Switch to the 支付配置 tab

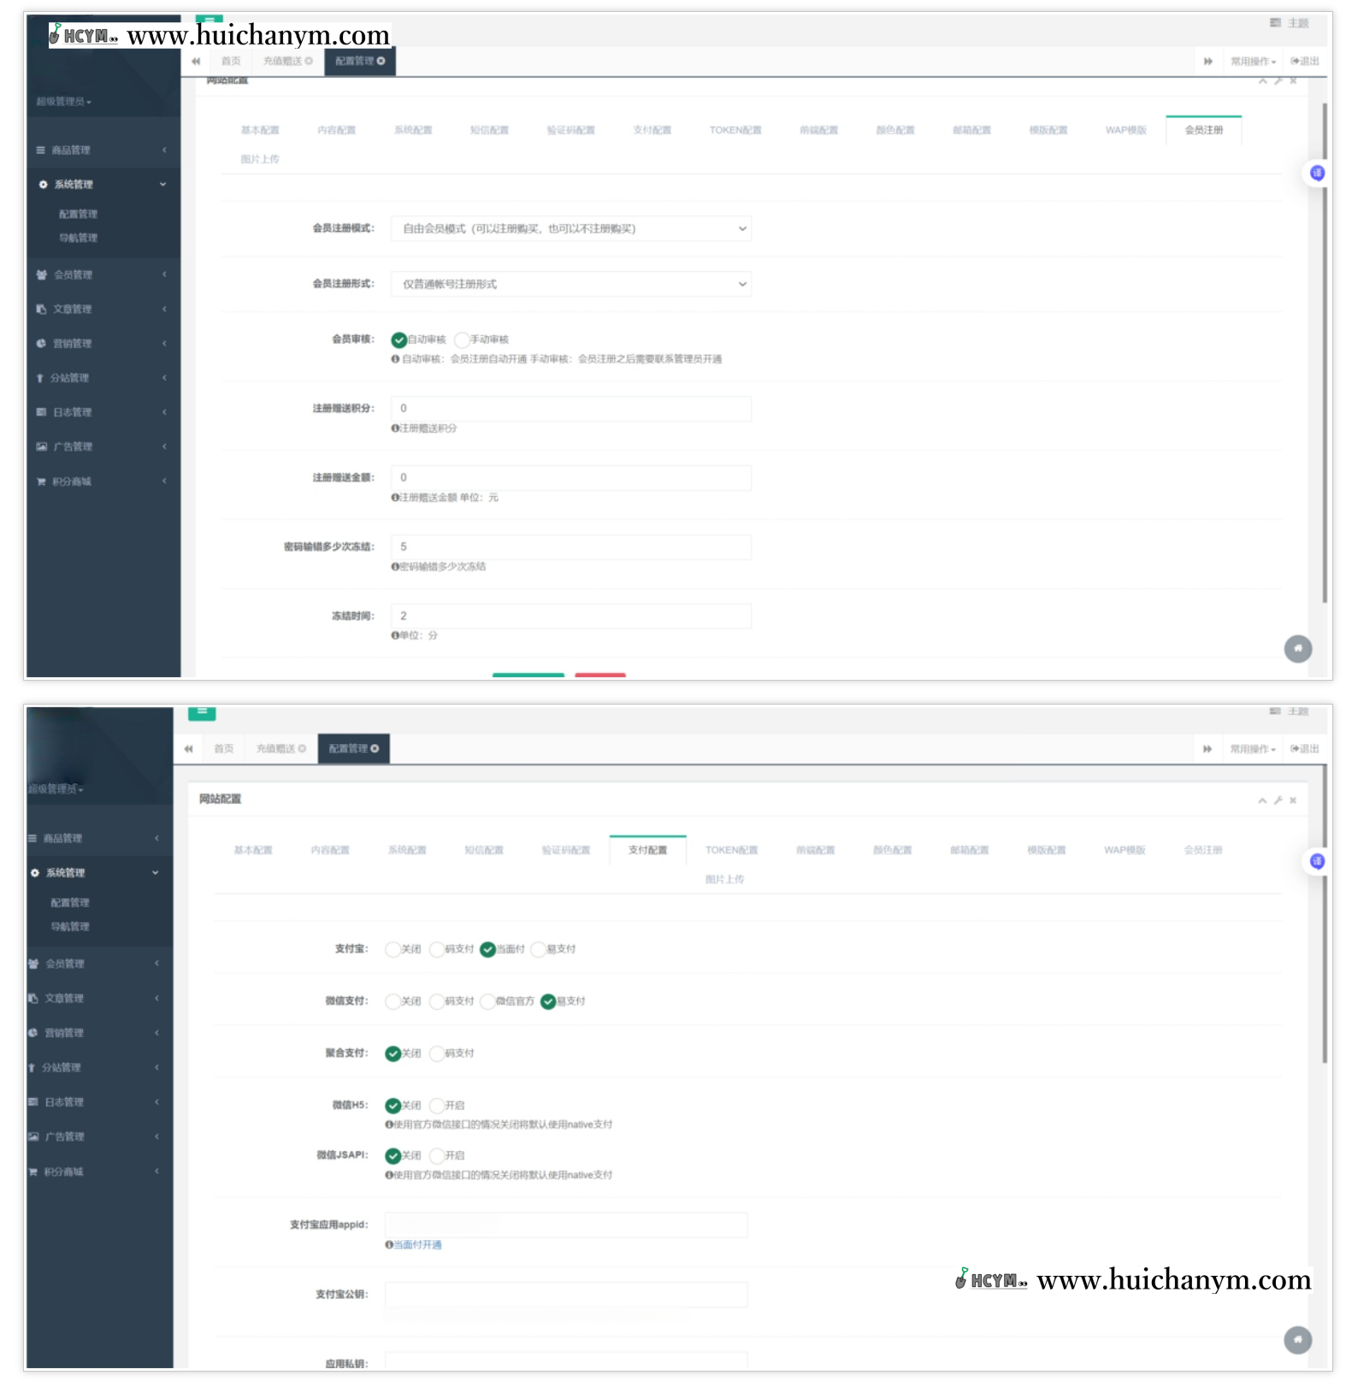tap(652, 131)
